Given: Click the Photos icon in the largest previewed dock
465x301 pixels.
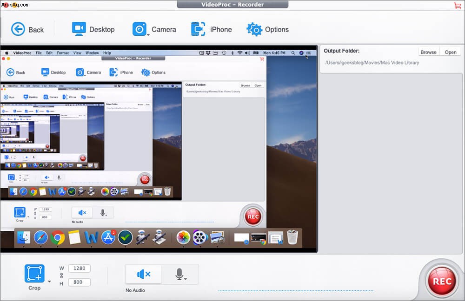Looking at the screenshot, I should (x=183, y=238).
